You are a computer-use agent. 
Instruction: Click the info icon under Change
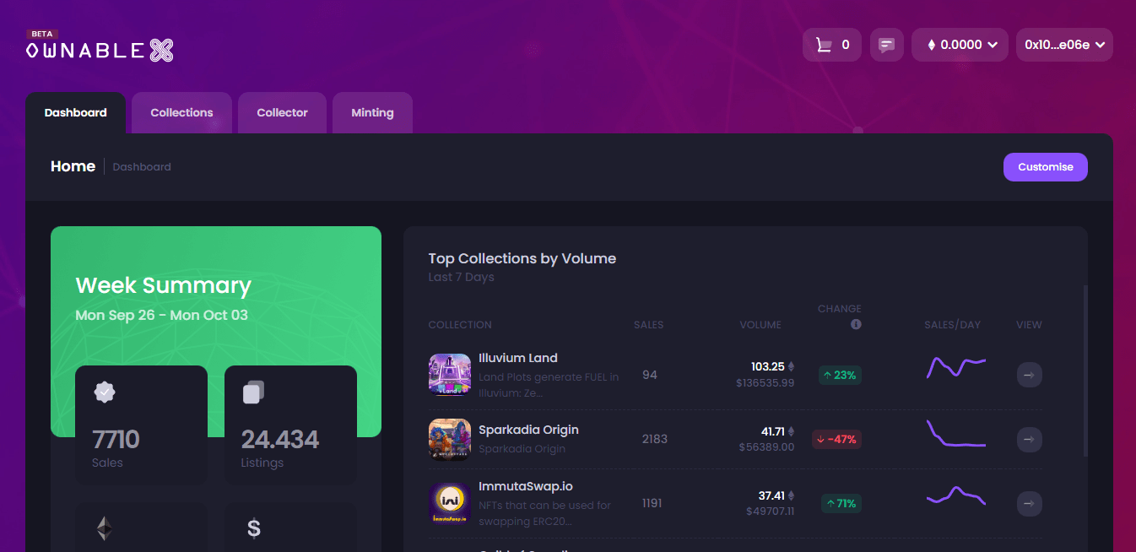(x=856, y=324)
